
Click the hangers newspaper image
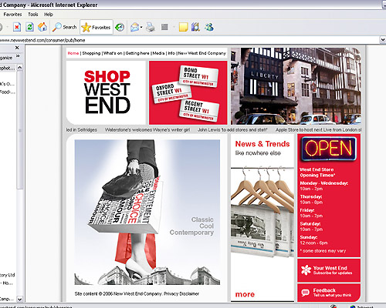(x=262, y=212)
